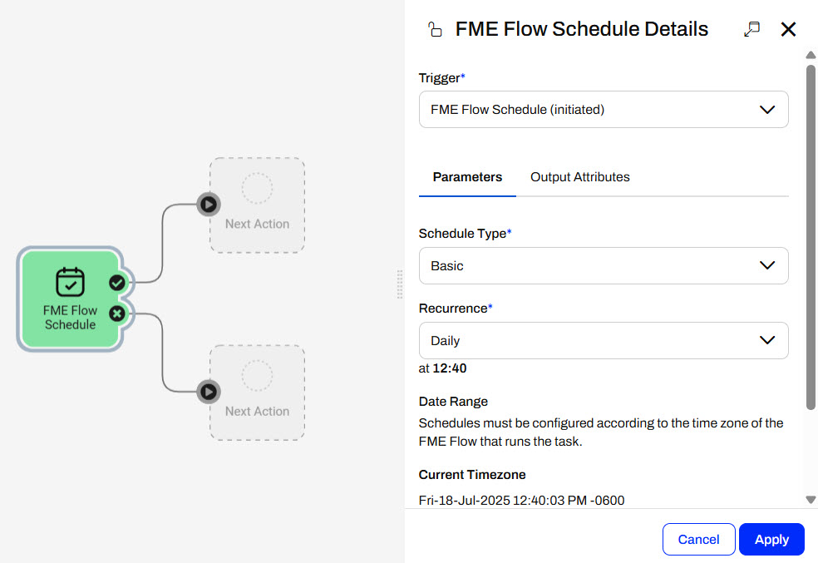Select the upper Next Action placeholder
Screen dimensions: 818x563
[x=257, y=205]
